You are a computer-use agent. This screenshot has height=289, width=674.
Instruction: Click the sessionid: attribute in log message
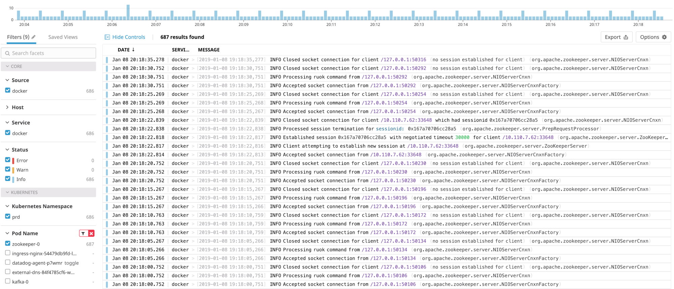pyautogui.click(x=390, y=129)
